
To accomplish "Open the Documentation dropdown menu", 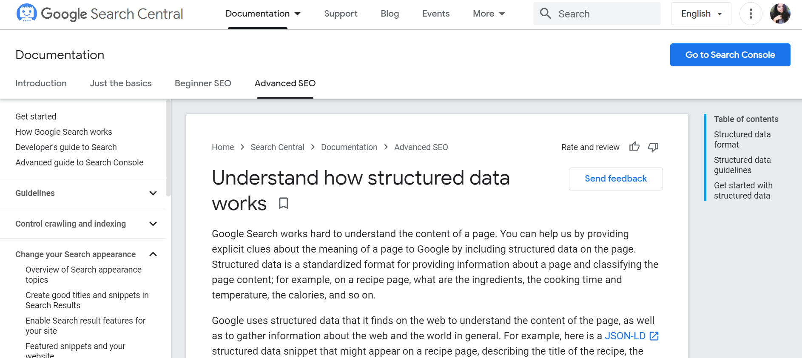I will coord(263,14).
